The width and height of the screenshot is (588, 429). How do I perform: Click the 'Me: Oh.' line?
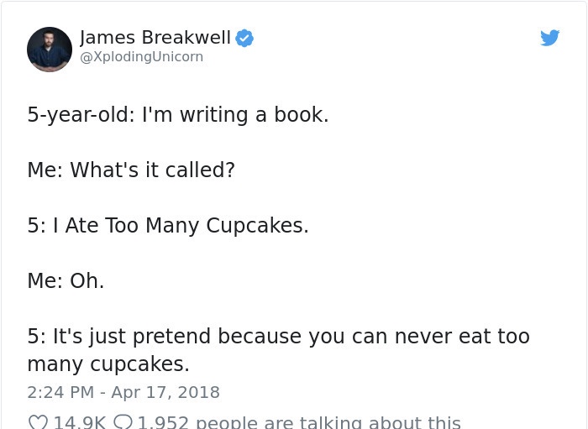pos(66,280)
